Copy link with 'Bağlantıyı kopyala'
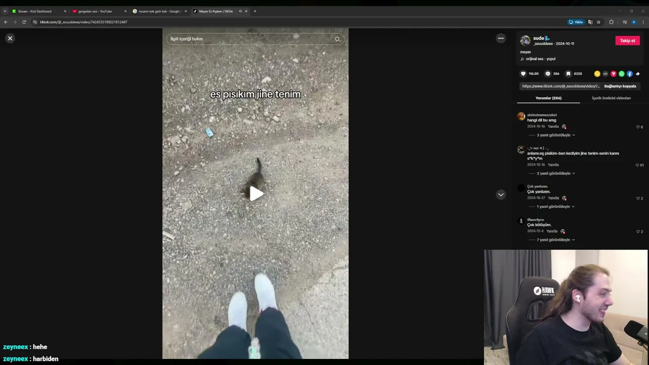 click(620, 86)
